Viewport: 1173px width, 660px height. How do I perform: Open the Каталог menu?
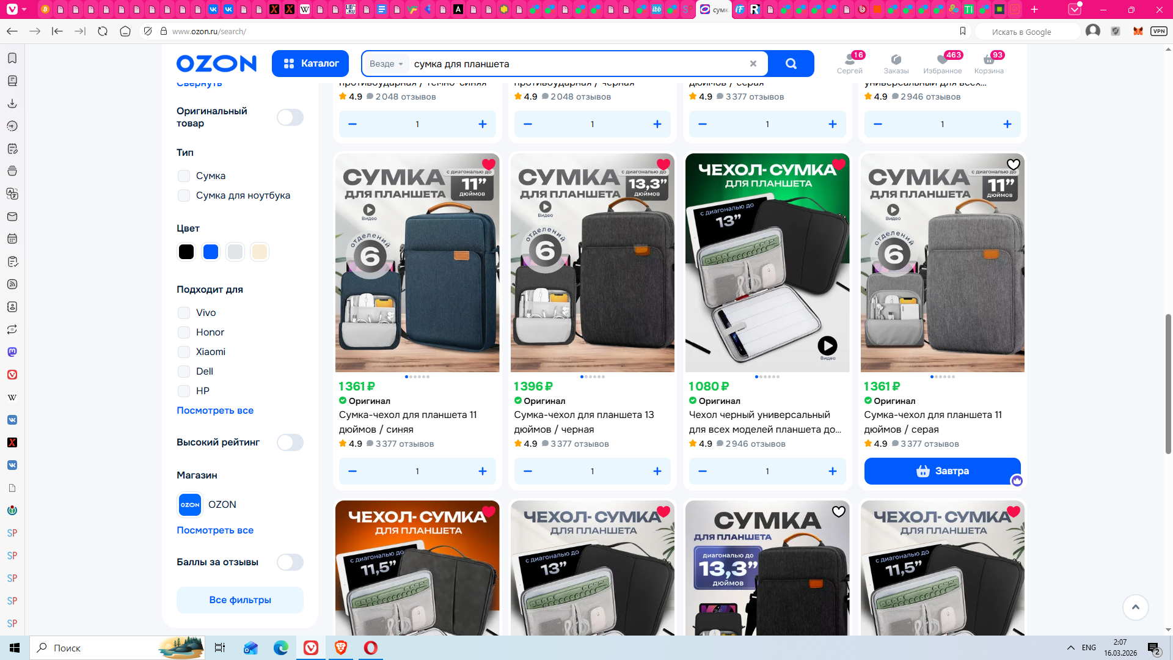pyautogui.click(x=310, y=64)
